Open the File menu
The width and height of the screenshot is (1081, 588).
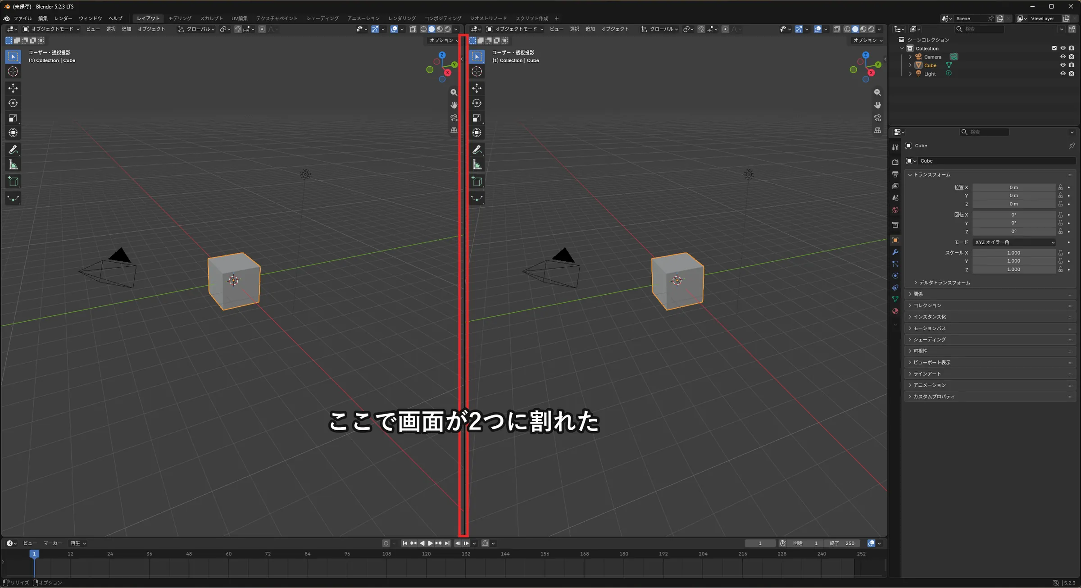click(x=23, y=18)
